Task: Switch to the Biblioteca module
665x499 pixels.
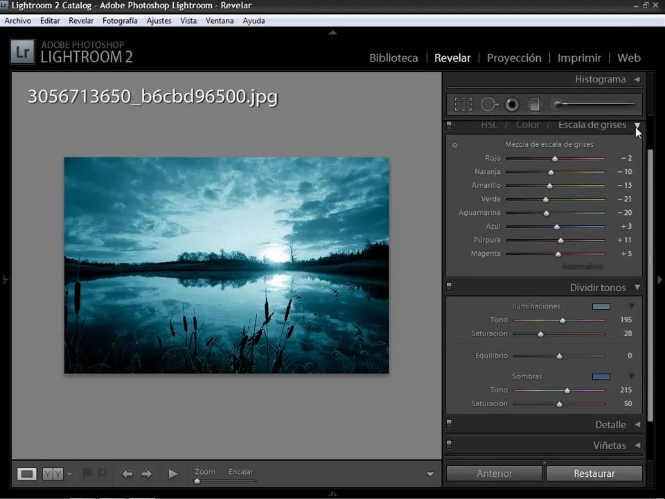Action: [393, 58]
